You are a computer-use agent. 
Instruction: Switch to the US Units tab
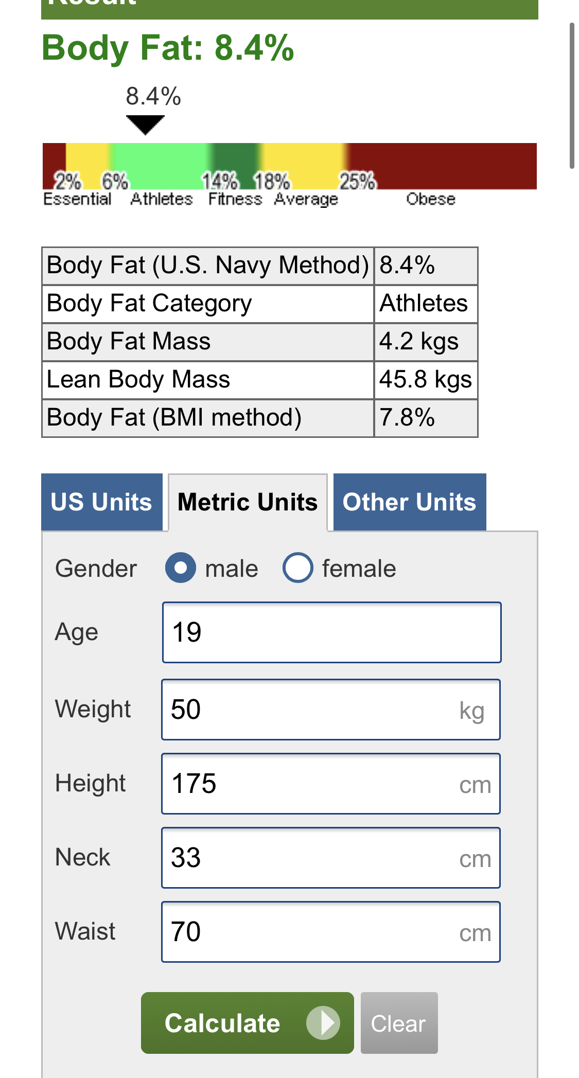(101, 502)
